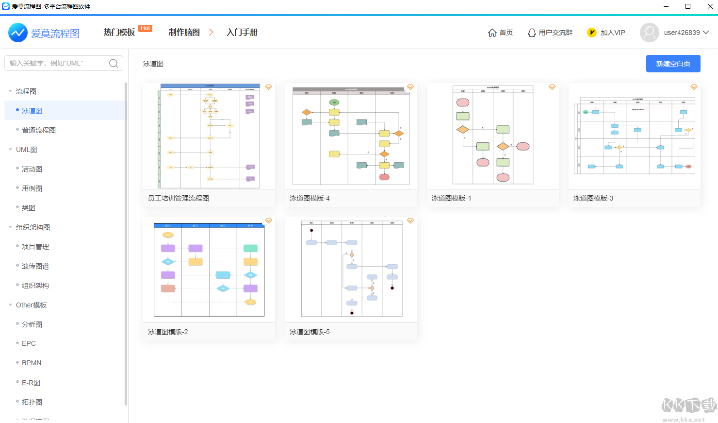The width and height of the screenshot is (718, 423).
Task: Click the yellow 加入VIP icon
Action: point(592,33)
